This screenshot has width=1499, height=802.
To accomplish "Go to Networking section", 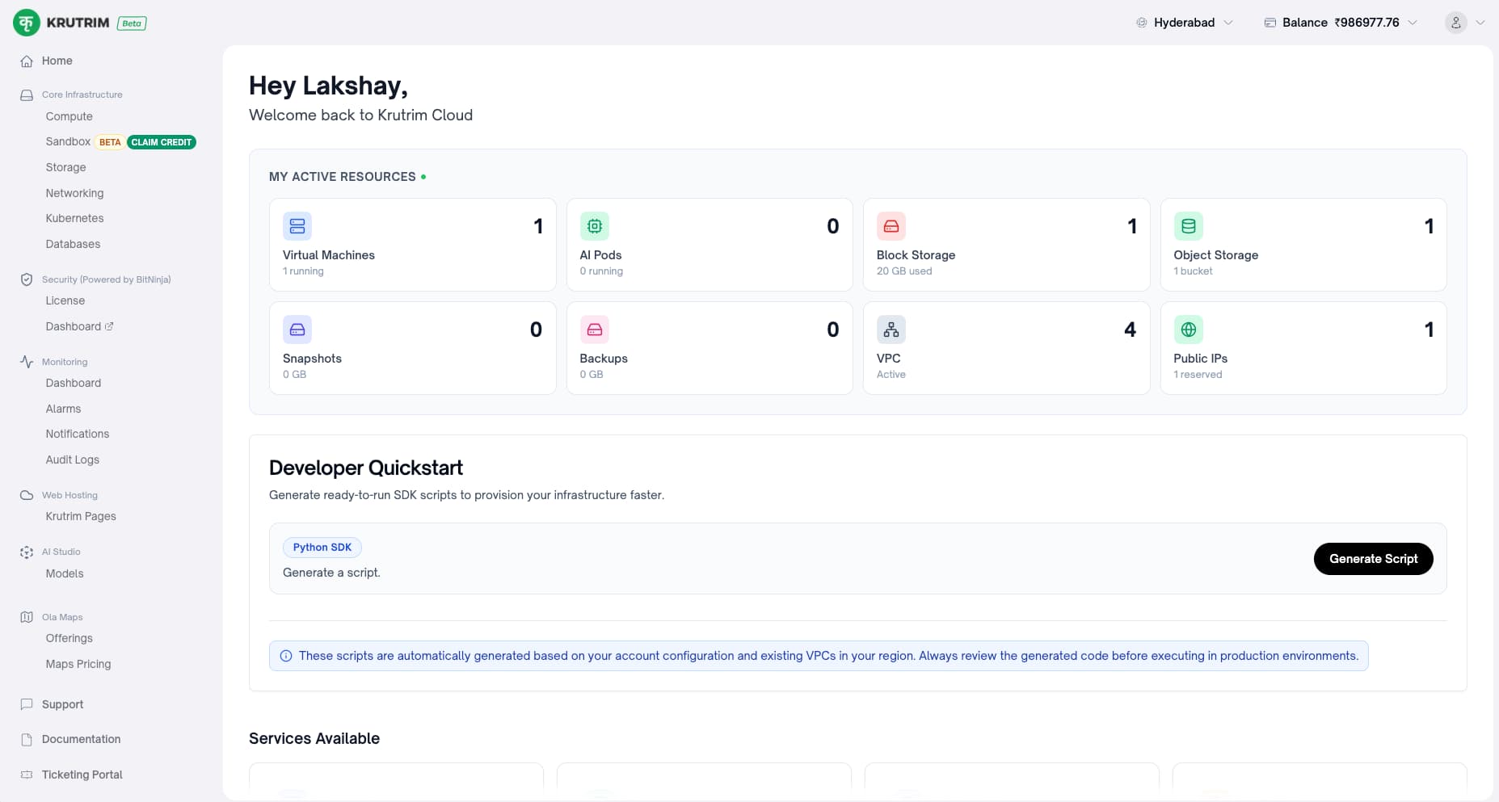I will [75, 193].
